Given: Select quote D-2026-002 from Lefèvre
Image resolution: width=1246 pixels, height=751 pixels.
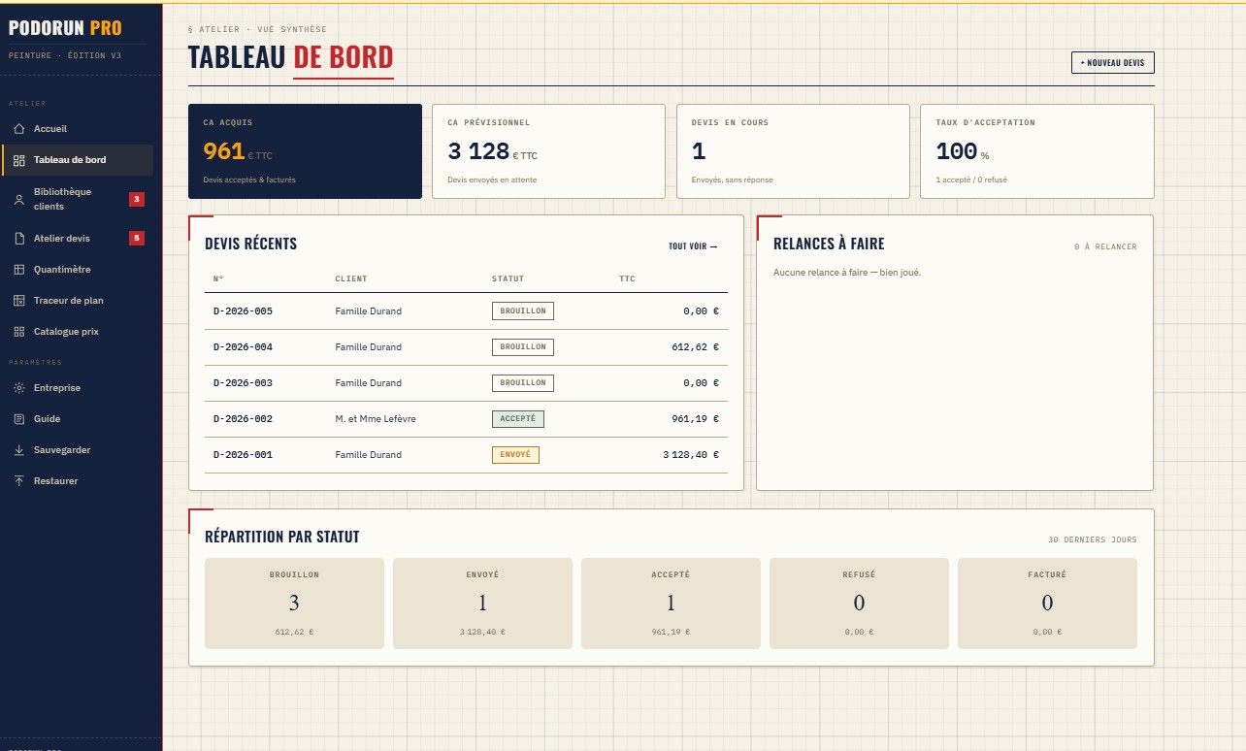Looking at the screenshot, I should pos(466,419).
